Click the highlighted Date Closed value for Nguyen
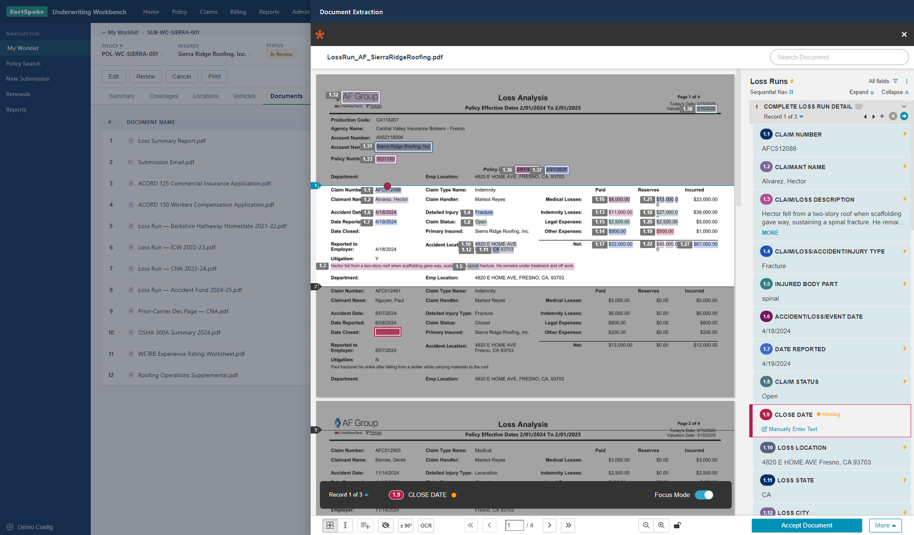The height and width of the screenshot is (535, 914). point(388,332)
